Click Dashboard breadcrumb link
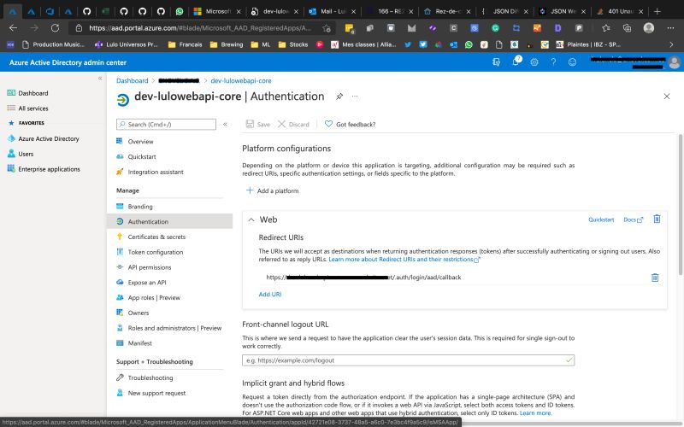This screenshot has height=427, width=684. 133,80
